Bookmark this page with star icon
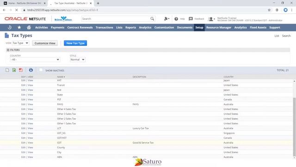The height and width of the screenshot is (167, 296). click(x=269, y=10)
